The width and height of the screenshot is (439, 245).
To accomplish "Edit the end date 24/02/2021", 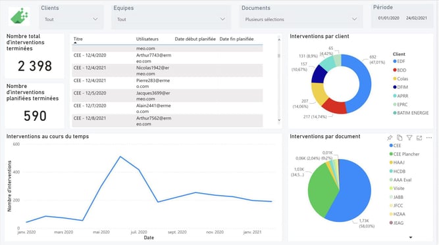I will (417, 18).
